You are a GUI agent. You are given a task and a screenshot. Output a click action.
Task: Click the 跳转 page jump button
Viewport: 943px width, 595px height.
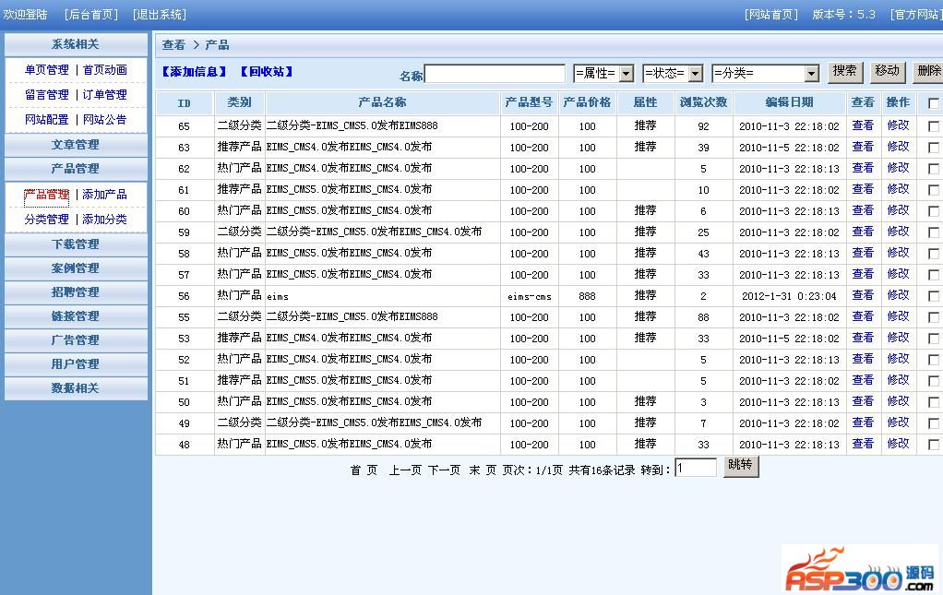[740, 467]
